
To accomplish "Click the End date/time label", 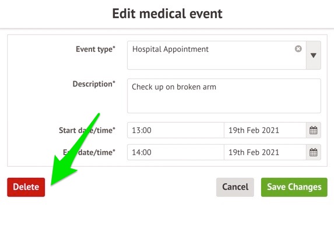I will [x=89, y=152].
